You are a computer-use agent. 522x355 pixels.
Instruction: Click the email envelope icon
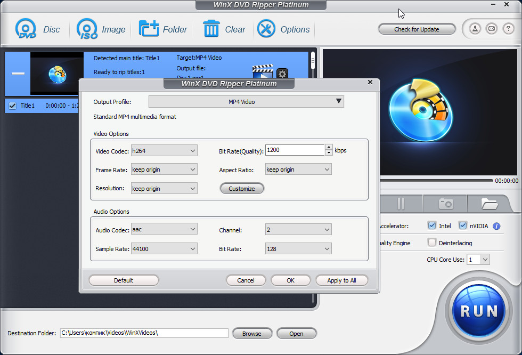point(491,29)
